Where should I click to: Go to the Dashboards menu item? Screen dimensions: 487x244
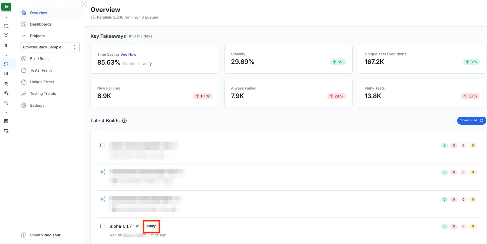click(40, 24)
